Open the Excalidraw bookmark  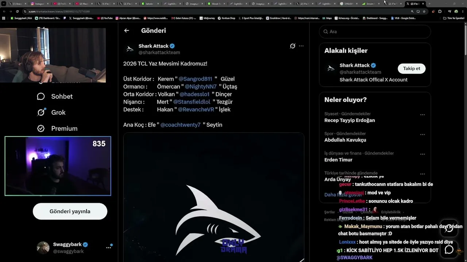[278, 18]
